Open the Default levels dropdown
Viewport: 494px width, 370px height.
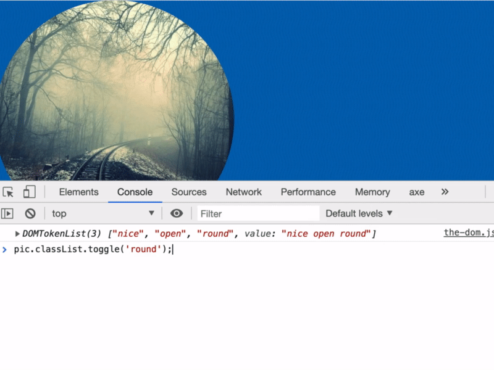click(359, 213)
